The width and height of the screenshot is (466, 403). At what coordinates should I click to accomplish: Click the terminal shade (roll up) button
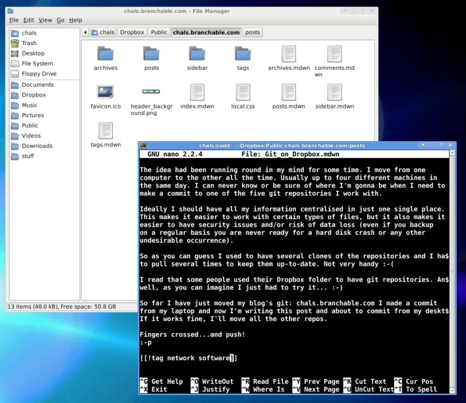(x=423, y=145)
